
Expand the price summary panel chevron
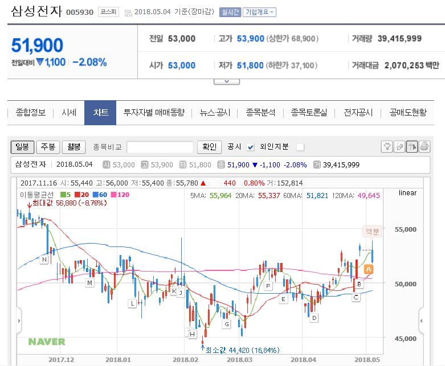click(x=226, y=81)
